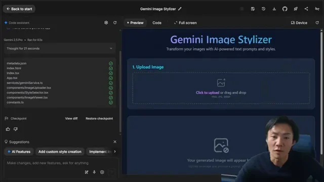This screenshot has height=182, width=324.
Task: Choose AI Features suggestion chip
Action: pyautogui.click(x=19, y=152)
